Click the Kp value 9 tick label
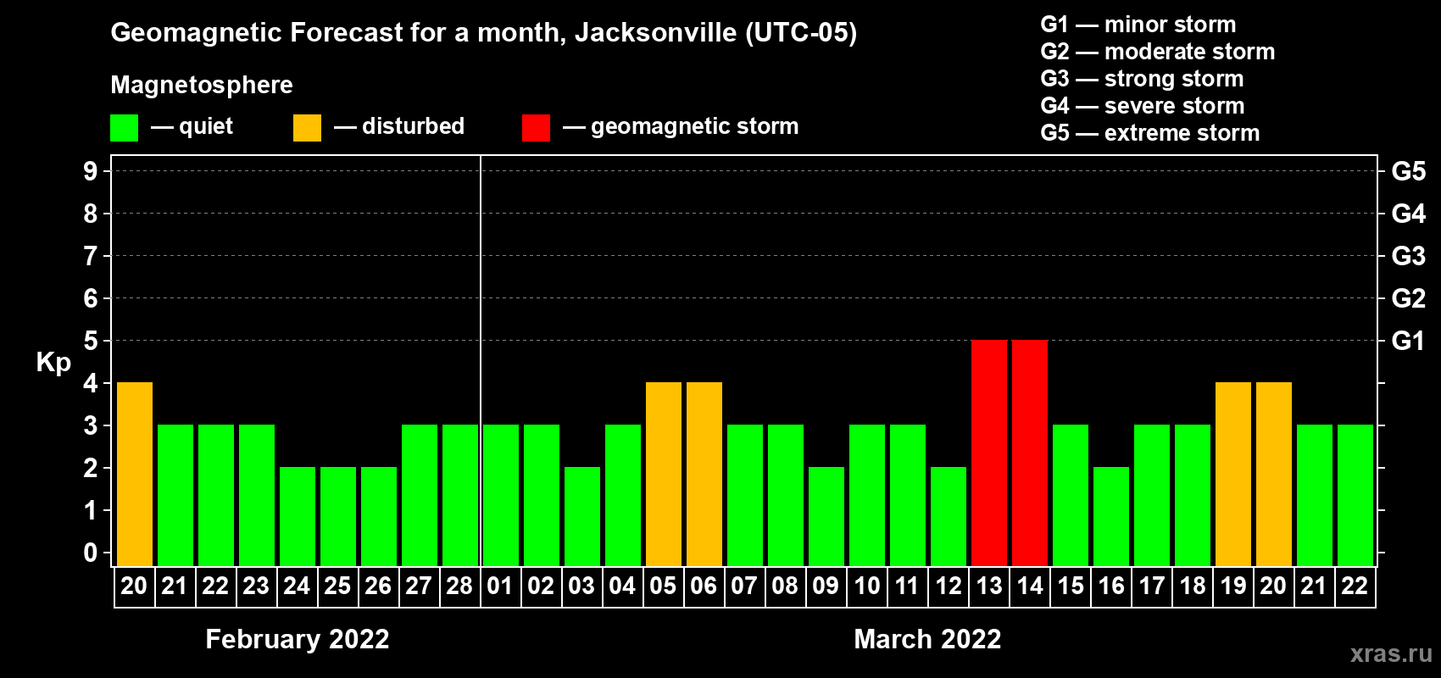1441x678 pixels. coord(91,171)
